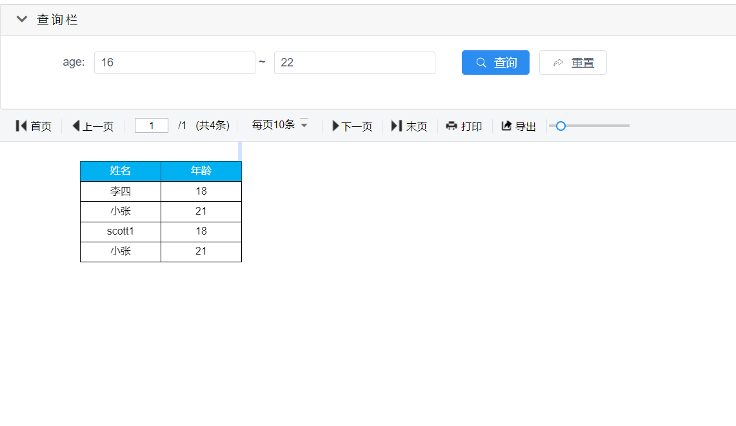The image size is (736, 426).
Task: Collapse the 查询栏 panel chevron
Action: pyautogui.click(x=21, y=19)
